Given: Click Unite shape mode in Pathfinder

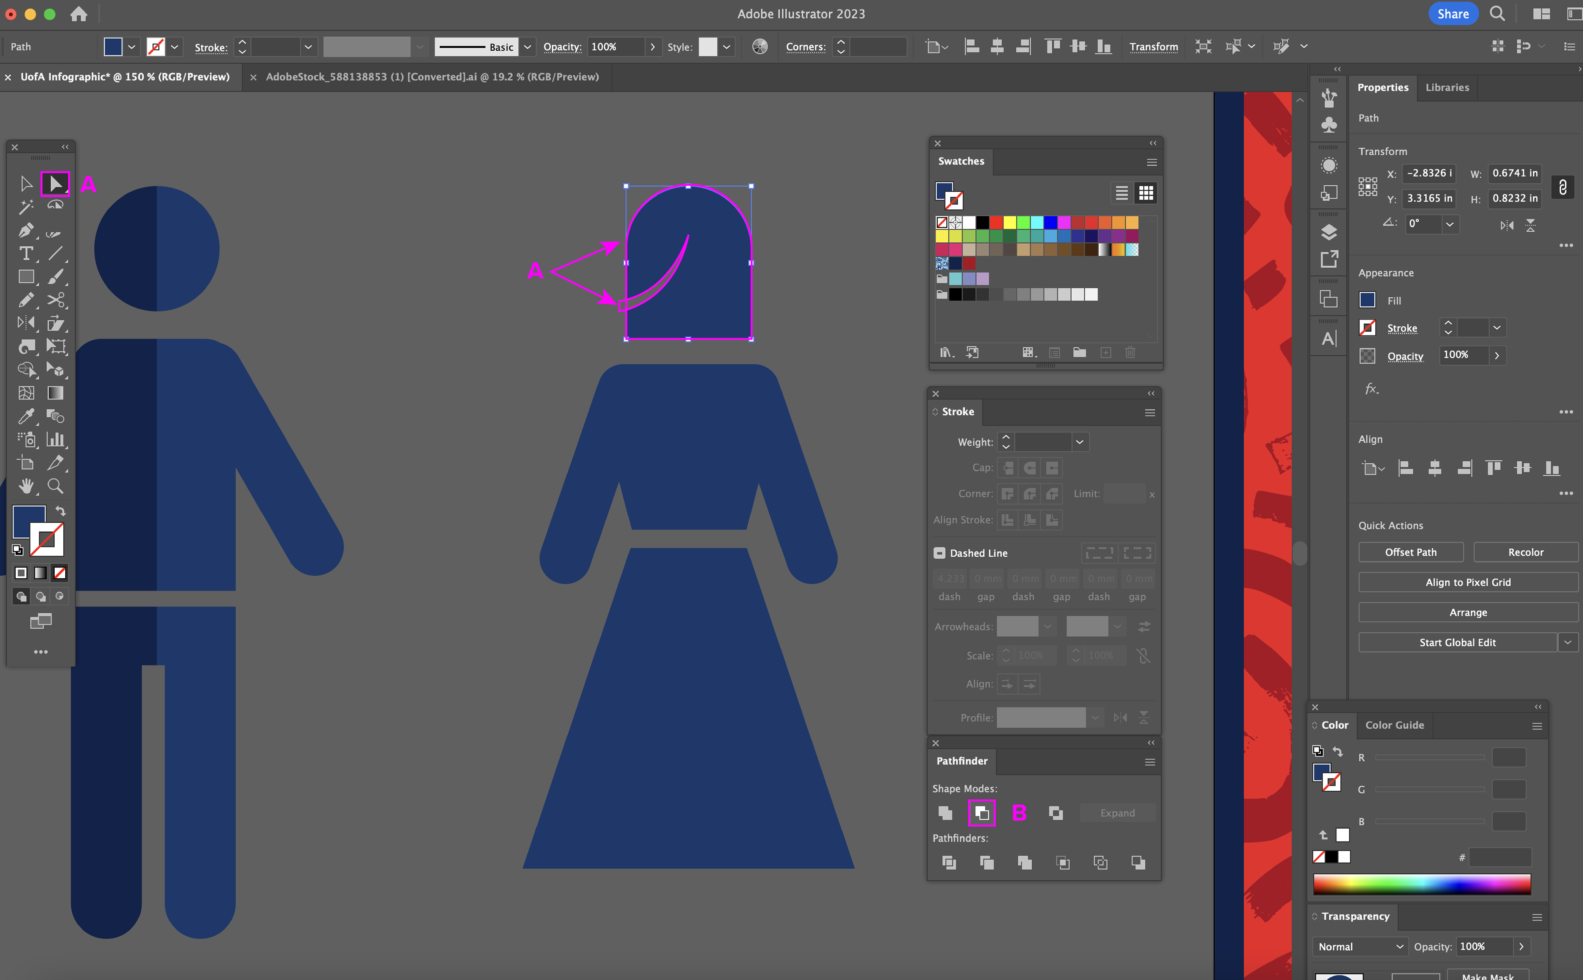Looking at the screenshot, I should pyautogui.click(x=945, y=813).
